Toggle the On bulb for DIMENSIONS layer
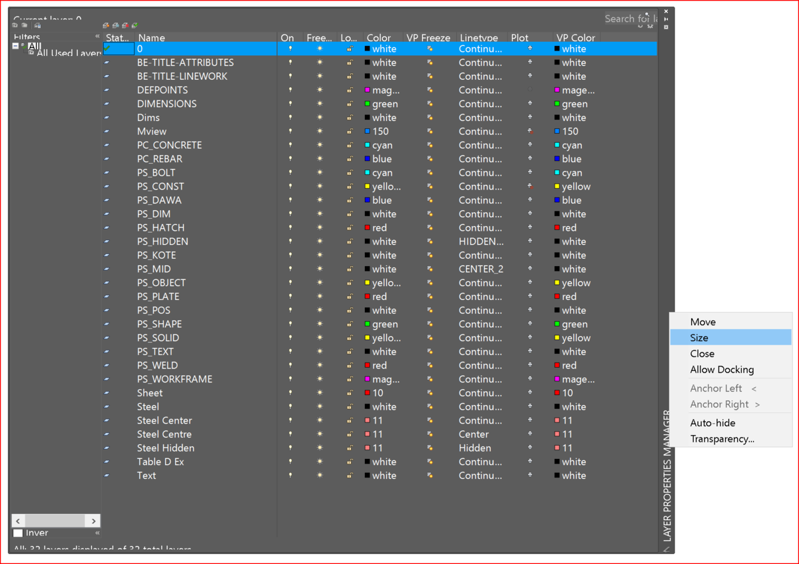Screen dimensions: 799x564 tap(290, 104)
